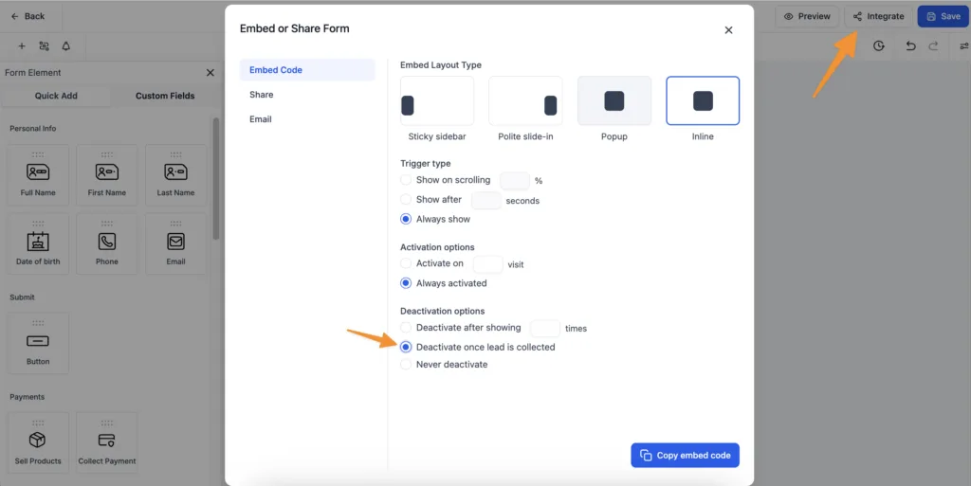
Task: Choose Never deactivate option
Action: point(407,365)
